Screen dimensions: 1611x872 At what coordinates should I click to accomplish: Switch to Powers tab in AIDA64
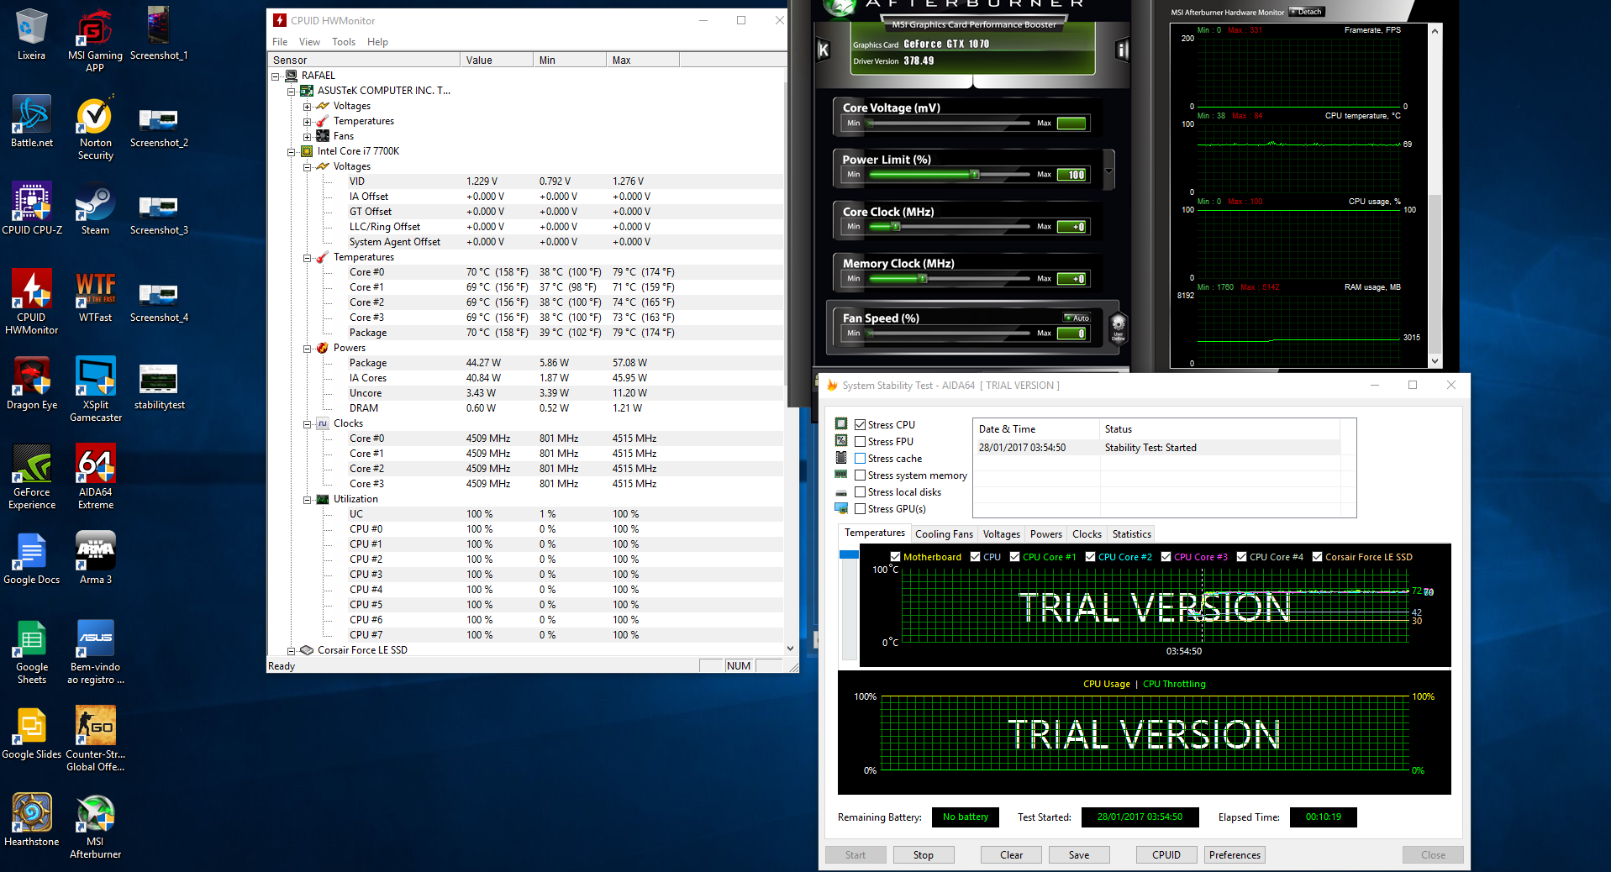pos(1046,534)
